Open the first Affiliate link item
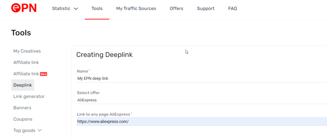Screen dimensions: 327x139 pyautogui.click(x=26, y=62)
